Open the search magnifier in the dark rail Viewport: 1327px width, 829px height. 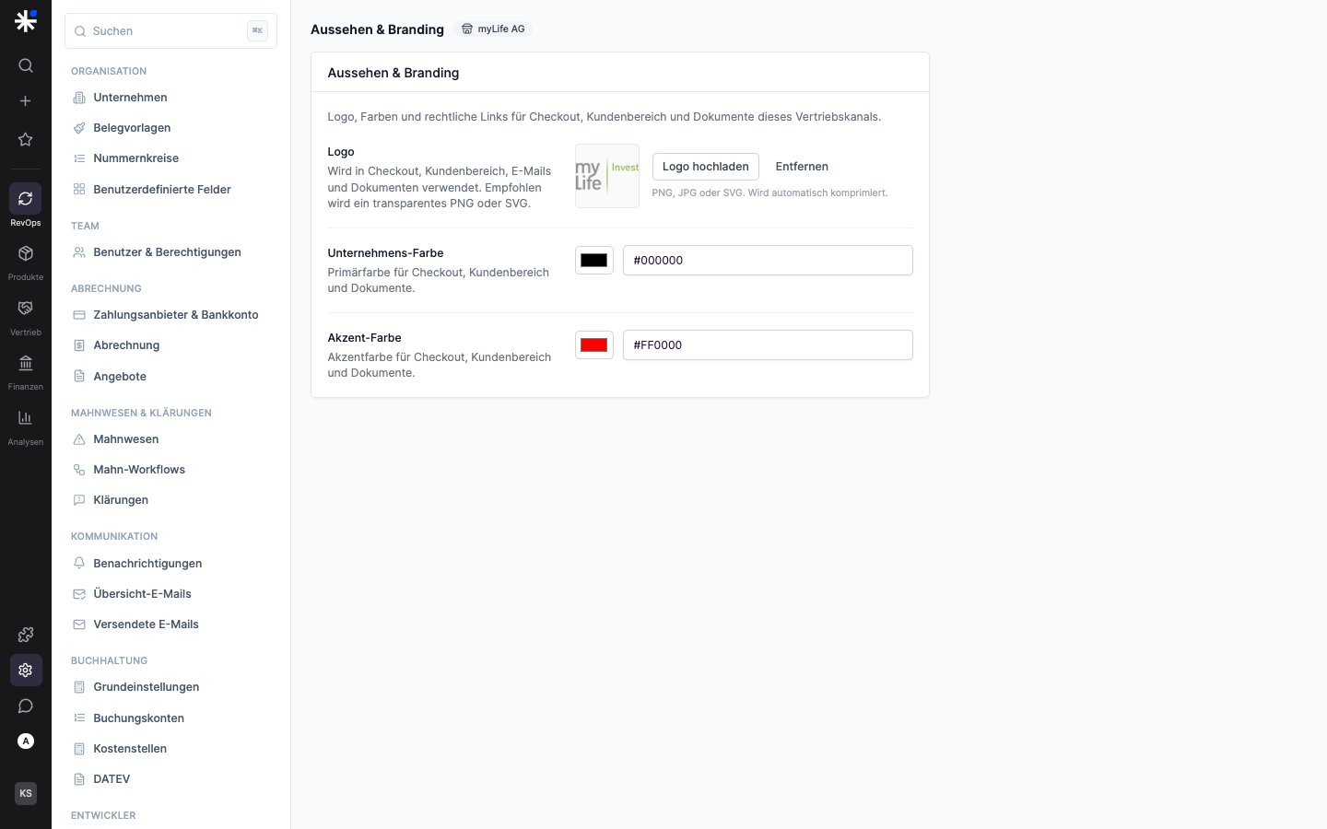(26, 65)
